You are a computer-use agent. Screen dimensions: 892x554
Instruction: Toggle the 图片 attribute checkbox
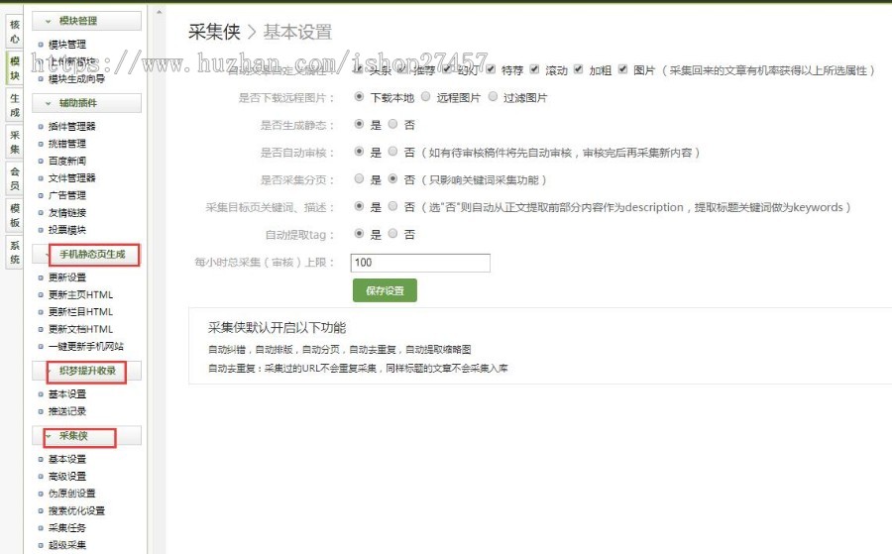(622, 69)
